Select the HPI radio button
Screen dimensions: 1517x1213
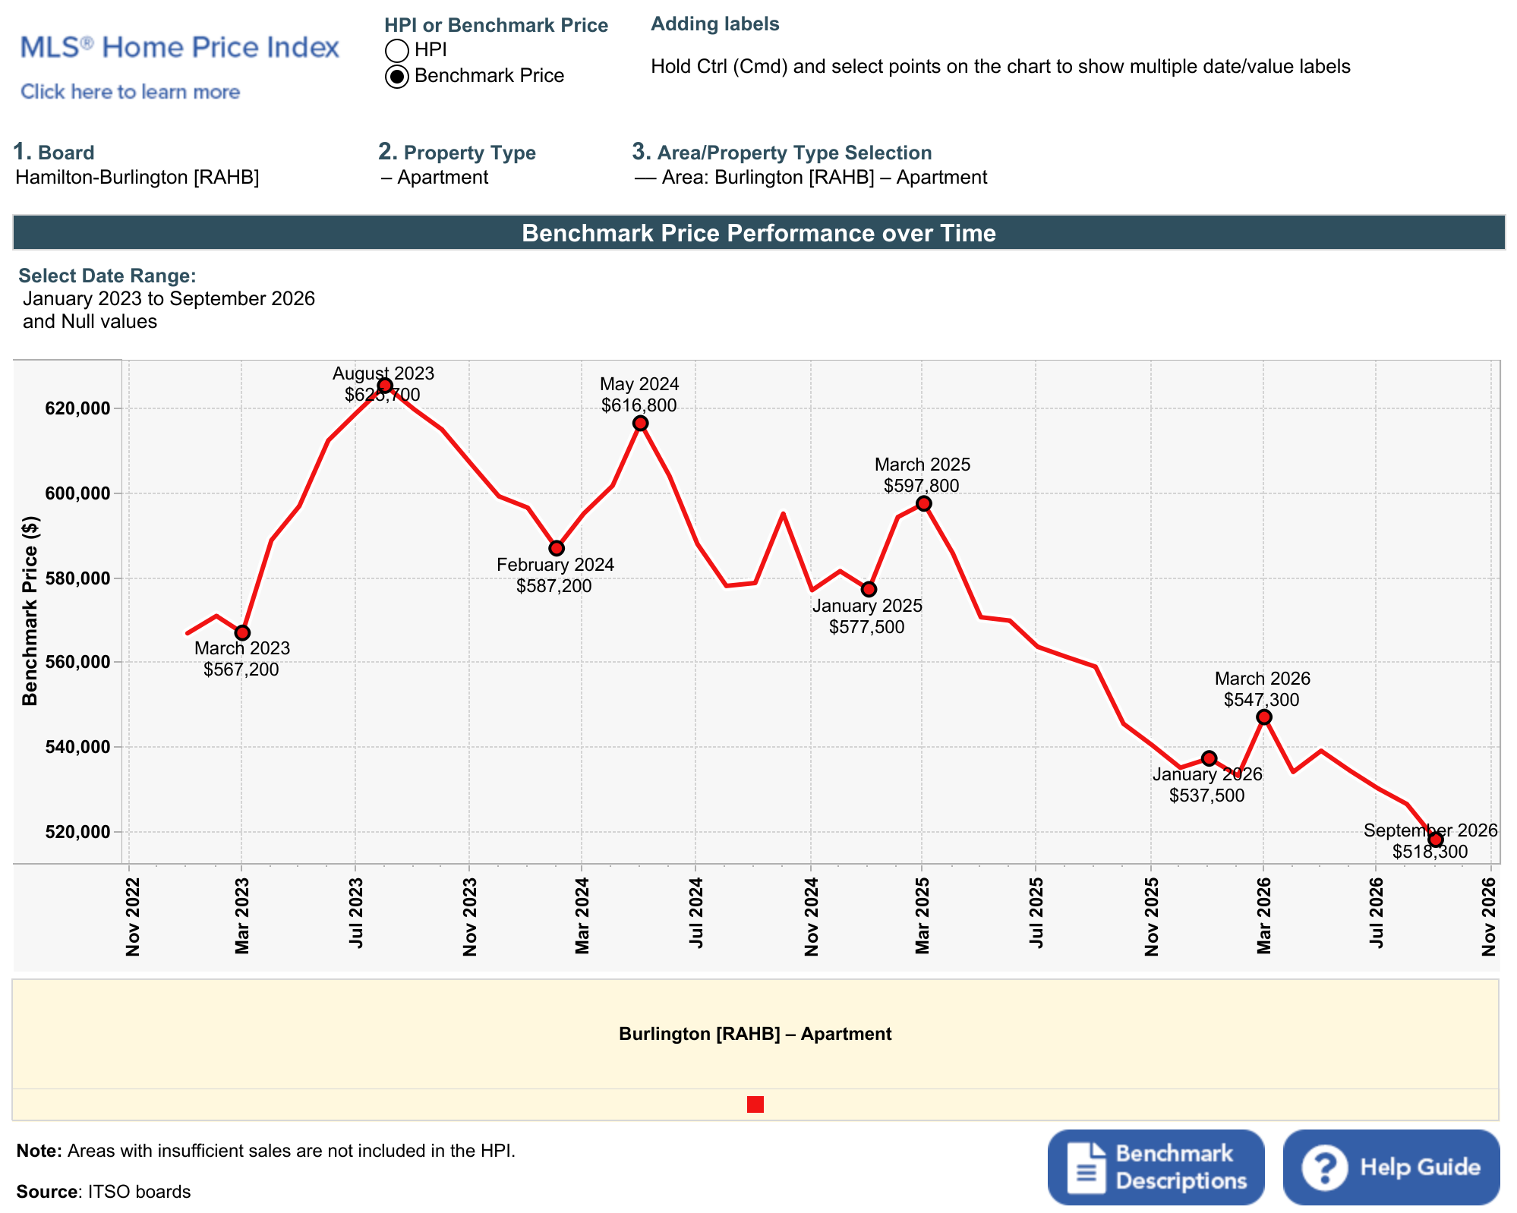396,50
